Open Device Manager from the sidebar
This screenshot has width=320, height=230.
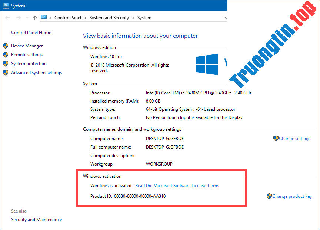27,46
